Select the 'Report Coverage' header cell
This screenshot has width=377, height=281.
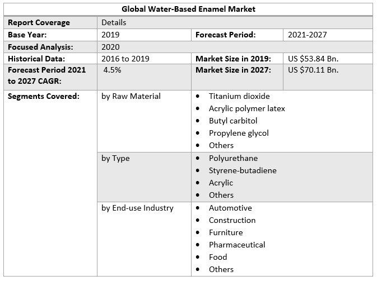tap(39, 22)
